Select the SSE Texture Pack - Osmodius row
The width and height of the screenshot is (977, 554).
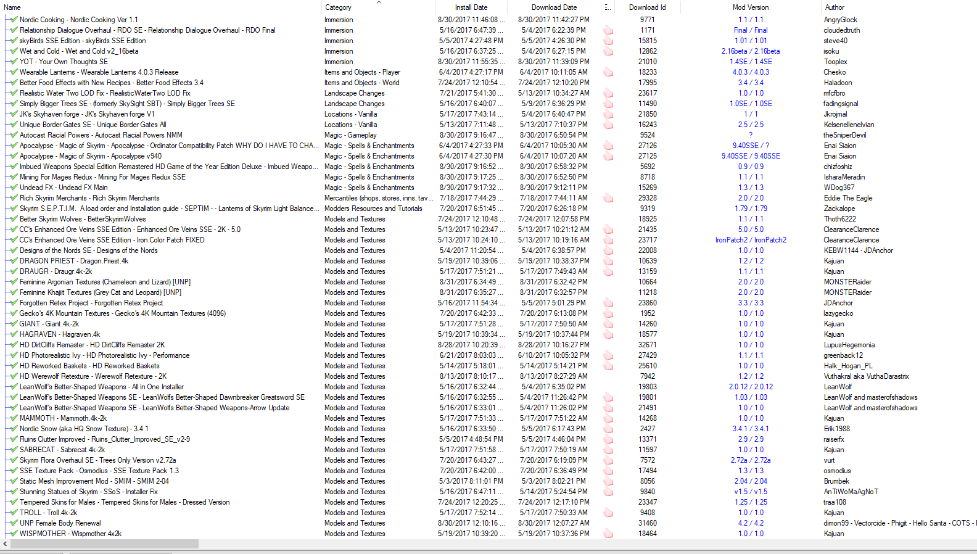click(488, 471)
